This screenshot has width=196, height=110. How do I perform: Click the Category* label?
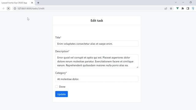coord(61,73)
